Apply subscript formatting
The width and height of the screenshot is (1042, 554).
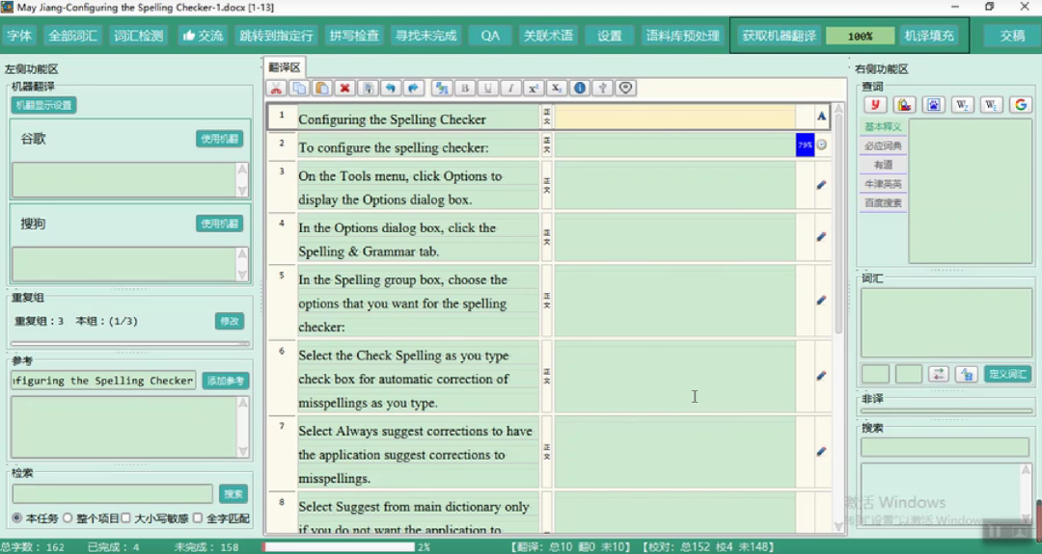[557, 89]
